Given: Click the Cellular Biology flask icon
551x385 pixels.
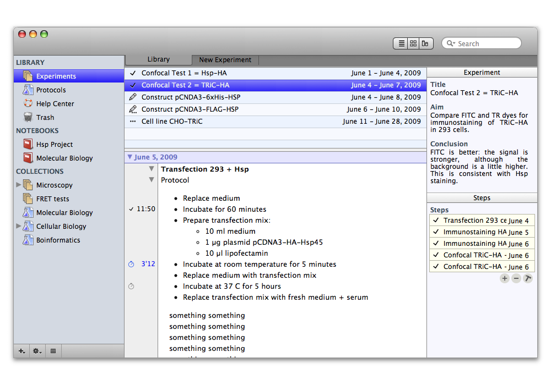Looking at the screenshot, I should [x=28, y=226].
